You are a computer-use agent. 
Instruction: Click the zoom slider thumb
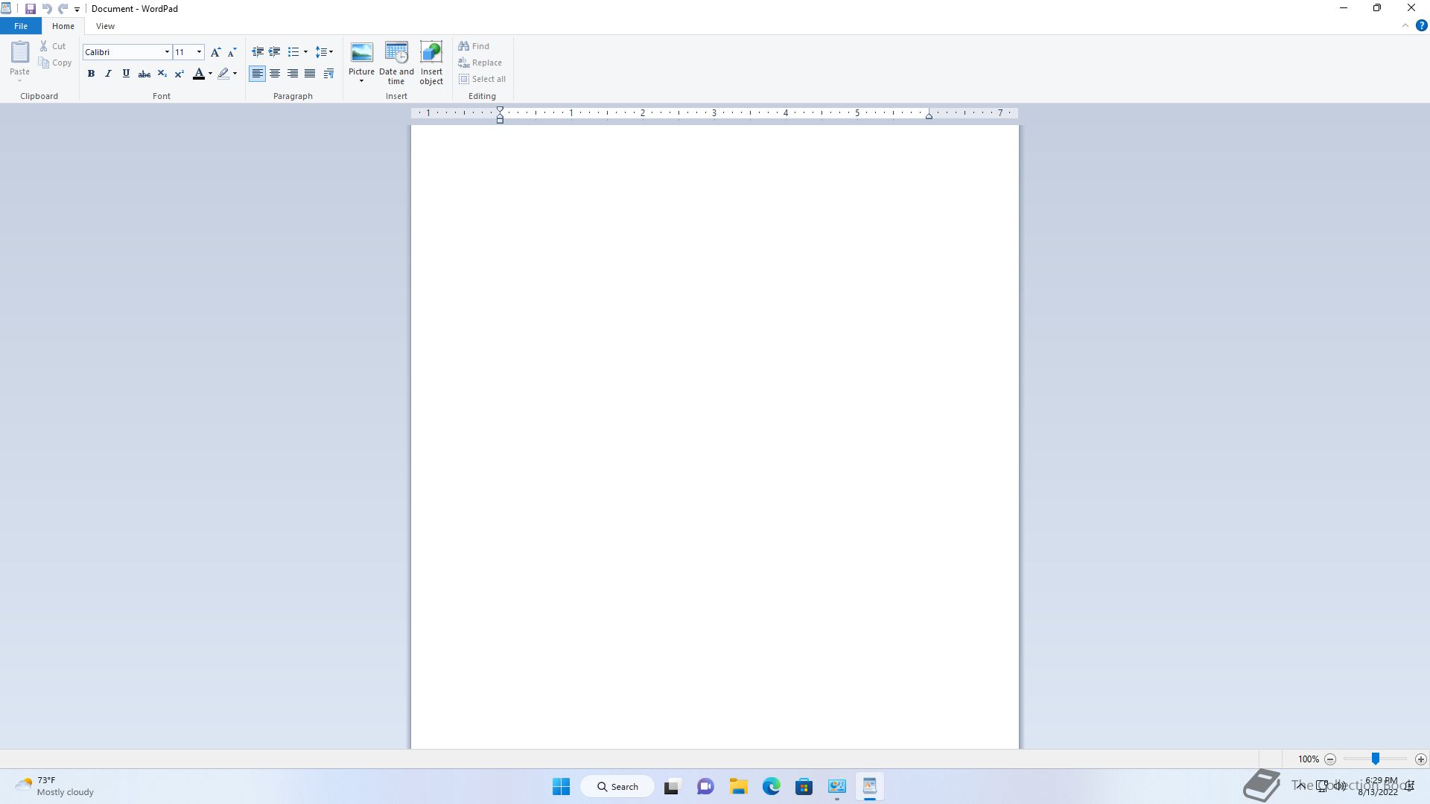click(1376, 759)
